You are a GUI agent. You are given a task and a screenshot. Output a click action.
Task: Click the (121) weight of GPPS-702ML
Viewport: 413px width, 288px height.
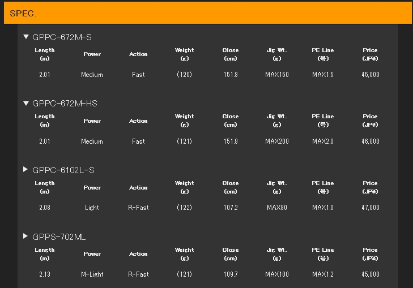184,274
